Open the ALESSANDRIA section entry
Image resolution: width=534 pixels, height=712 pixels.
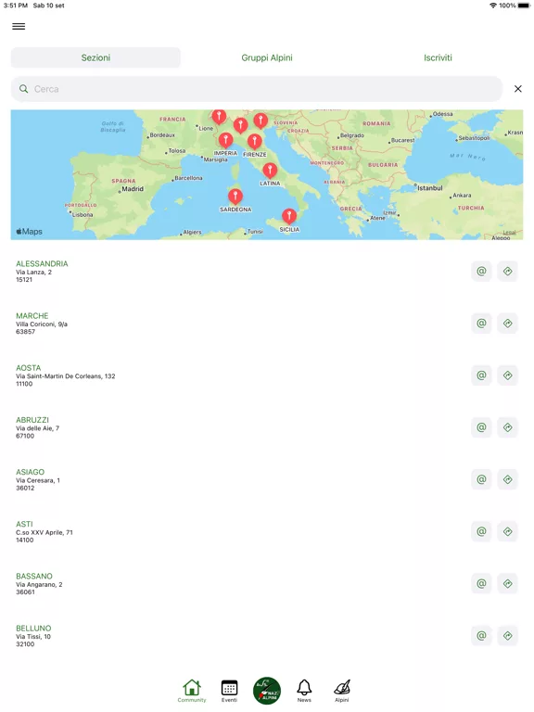(267, 272)
